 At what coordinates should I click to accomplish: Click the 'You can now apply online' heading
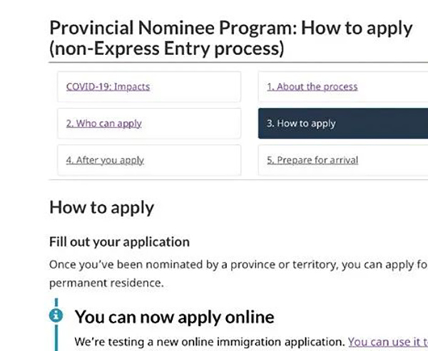point(175,317)
